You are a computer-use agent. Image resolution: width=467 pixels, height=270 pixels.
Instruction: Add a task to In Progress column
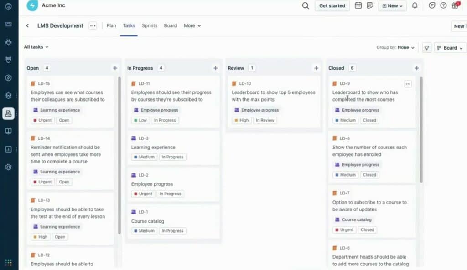click(x=216, y=68)
